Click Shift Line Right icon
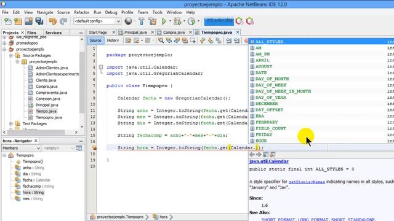394x221 pixels. pyautogui.click(x=236, y=41)
